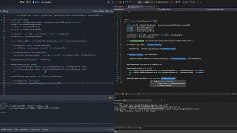Click the Vector3 signature tooltip popup

point(168,83)
